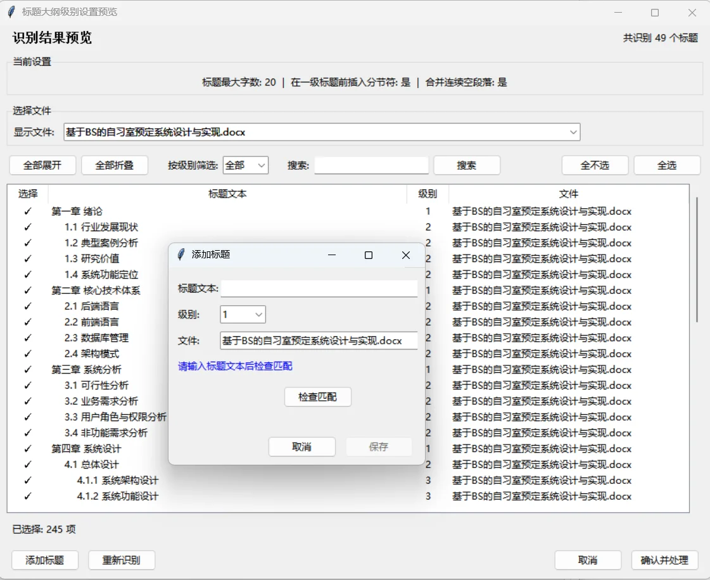Click the 全部展开 expand-all button
This screenshot has height=580, width=710.
click(42, 165)
